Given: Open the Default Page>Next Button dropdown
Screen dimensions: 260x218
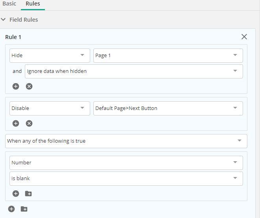Looking at the screenshot, I should click(x=168, y=108).
